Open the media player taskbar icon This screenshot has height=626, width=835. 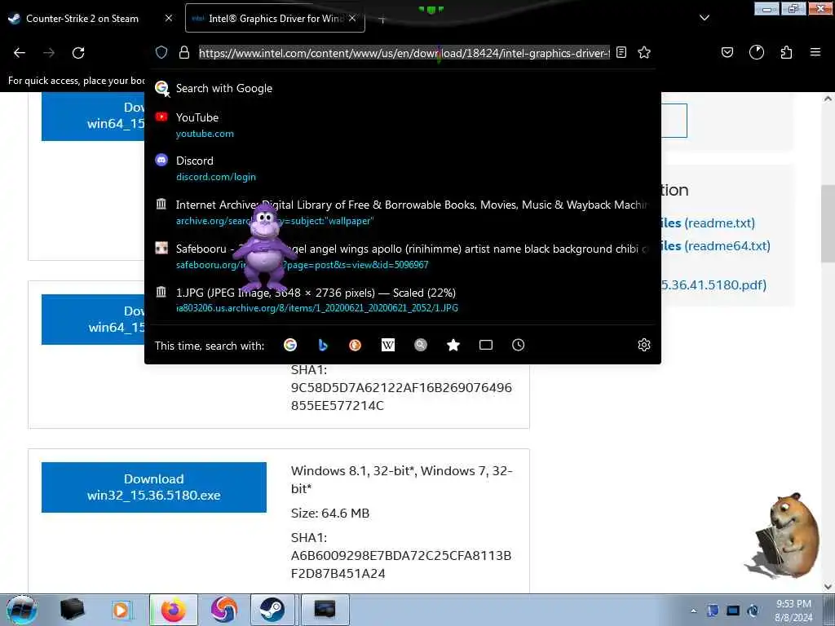pos(121,610)
